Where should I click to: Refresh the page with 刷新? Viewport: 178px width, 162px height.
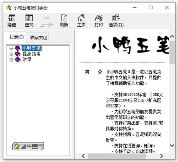pos(64,21)
